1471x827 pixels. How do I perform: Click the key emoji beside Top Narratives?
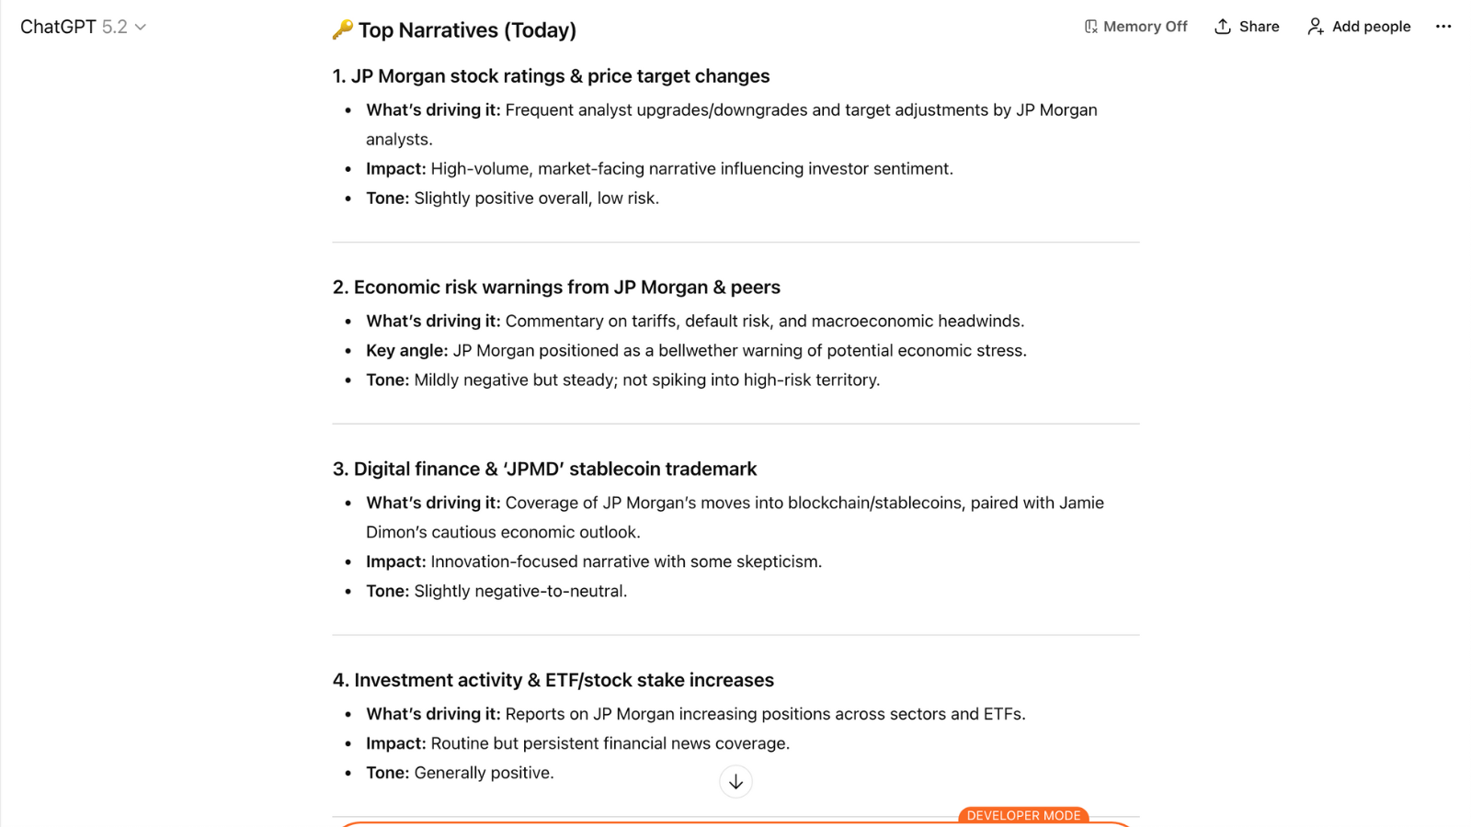[x=342, y=30]
